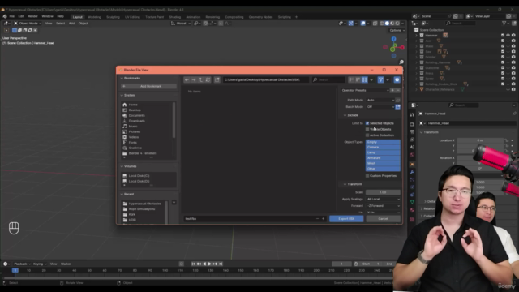Remove the operator preset
519x292 pixels.
(398, 90)
